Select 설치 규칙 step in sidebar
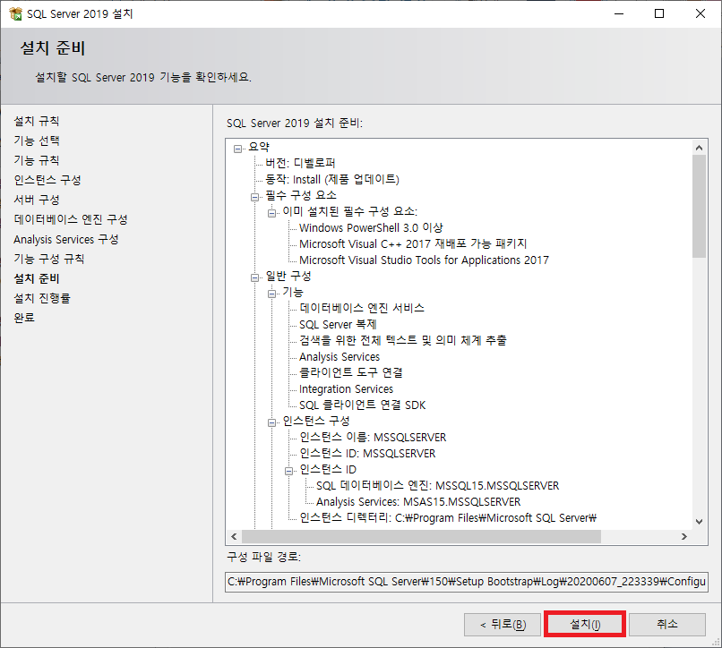 click(37, 121)
